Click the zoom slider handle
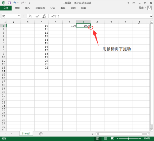Image resolution: width=154 pixels, height=141 pixels. [x=129, y=138]
